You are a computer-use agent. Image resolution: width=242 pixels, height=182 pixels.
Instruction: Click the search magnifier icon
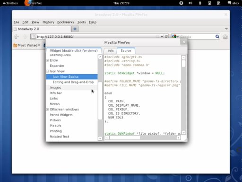point(217,36)
